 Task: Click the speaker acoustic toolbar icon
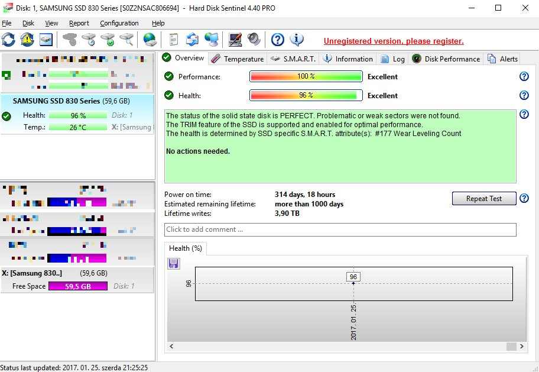(x=254, y=40)
